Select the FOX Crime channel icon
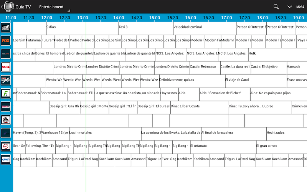 6,54
